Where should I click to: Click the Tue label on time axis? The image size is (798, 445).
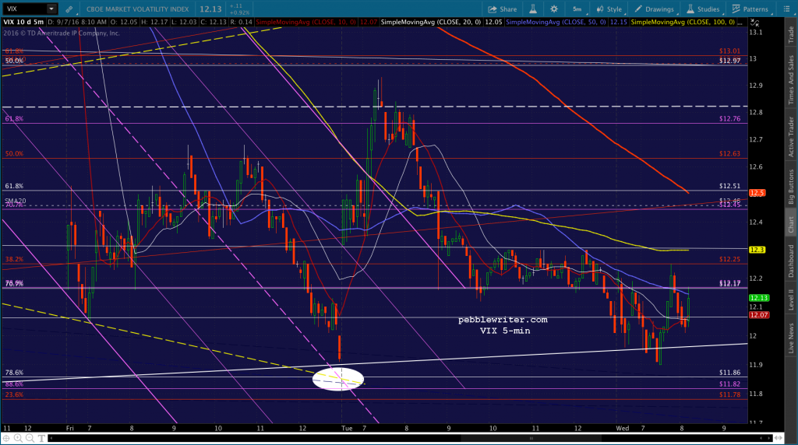pyautogui.click(x=347, y=428)
